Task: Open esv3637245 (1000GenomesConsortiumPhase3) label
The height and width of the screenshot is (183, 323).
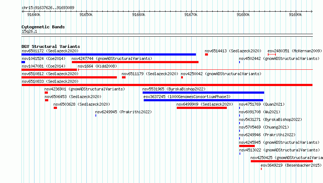Action: [187, 97]
